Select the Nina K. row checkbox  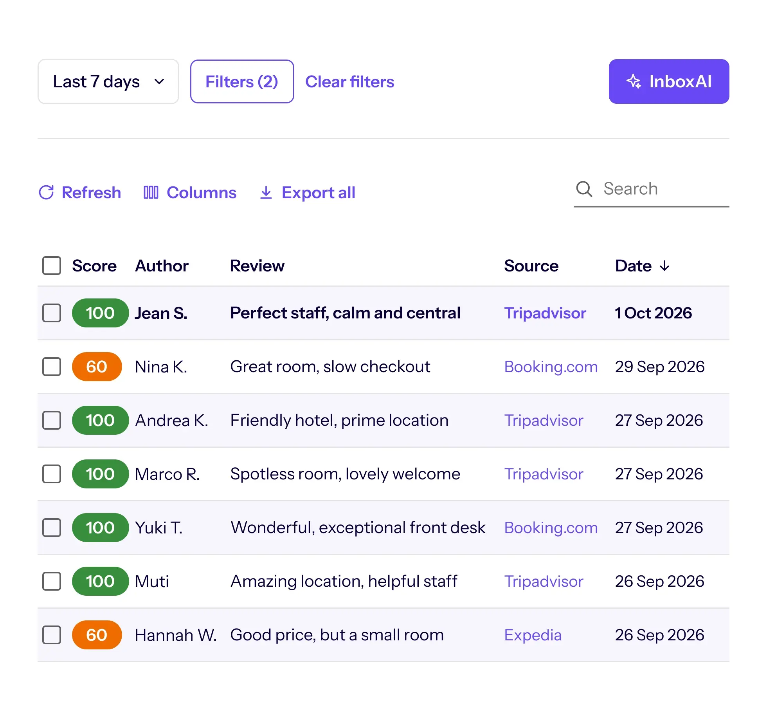pyautogui.click(x=52, y=367)
